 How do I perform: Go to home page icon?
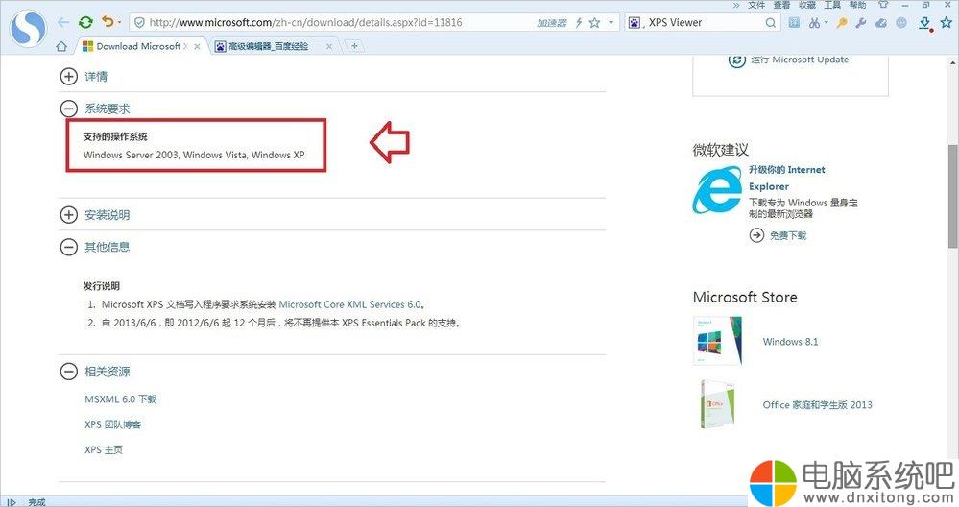point(61,46)
